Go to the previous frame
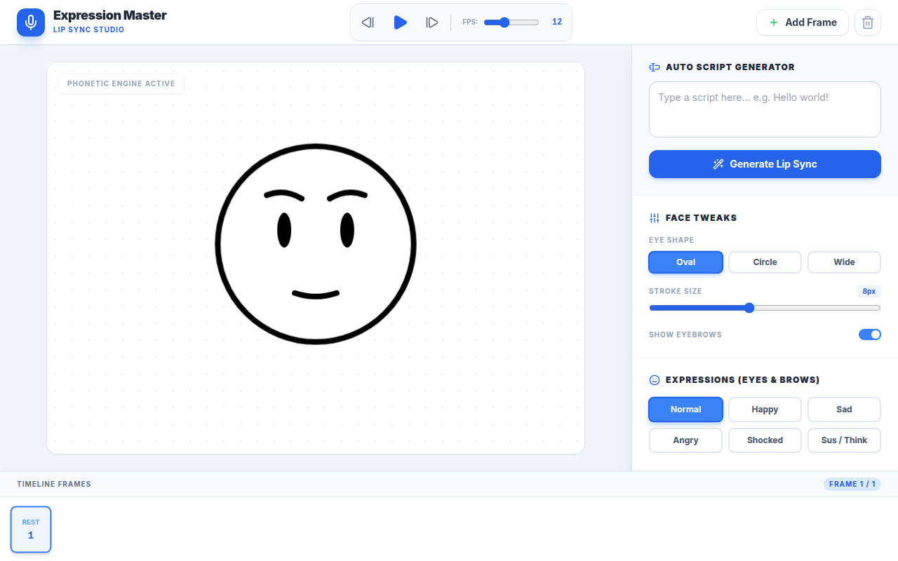The width and height of the screenshot is (898, 561). coord(368,22)
